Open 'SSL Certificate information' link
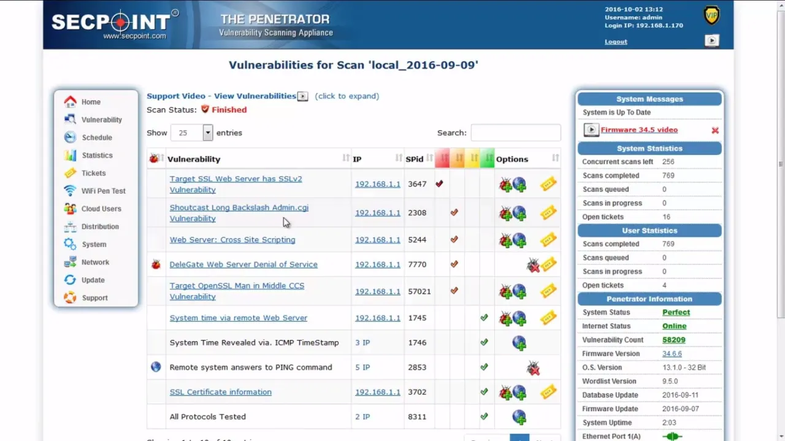This screenshot has height=441, width=785. click(x=220, y=392)
